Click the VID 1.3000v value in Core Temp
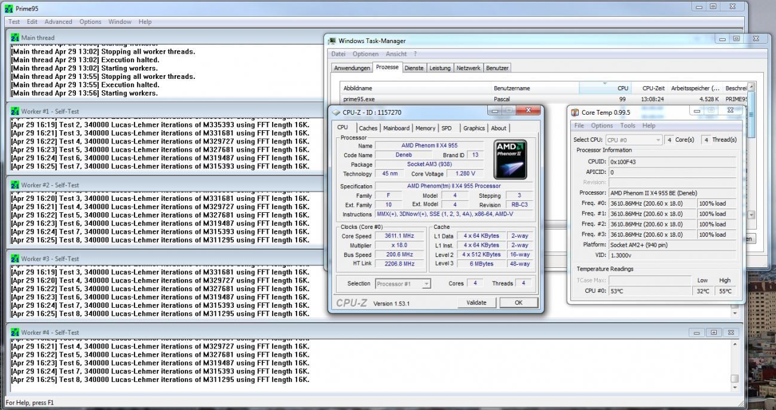The height and width of the screenshot is (410, 776). click(673, 255)
